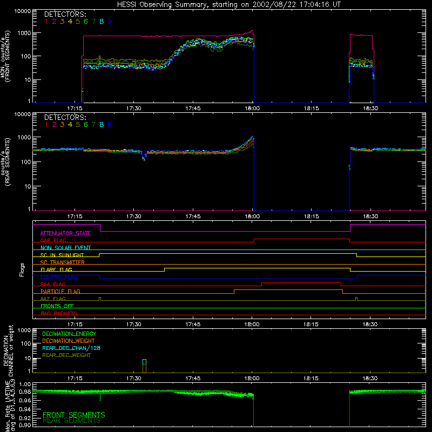Click the ECLIPSE_FLAG label

[59, 277]
